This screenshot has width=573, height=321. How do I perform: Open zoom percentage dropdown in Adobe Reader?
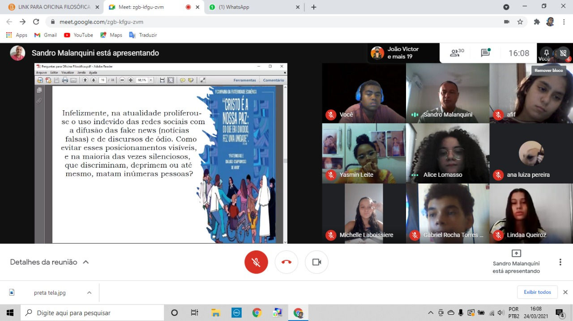(x=151, y=80)
